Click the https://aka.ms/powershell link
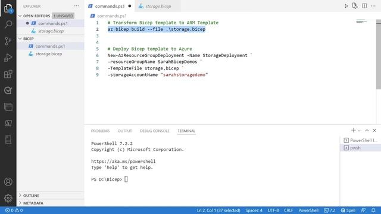This screenshot has width=381, height=214. (x=123, y=161)
